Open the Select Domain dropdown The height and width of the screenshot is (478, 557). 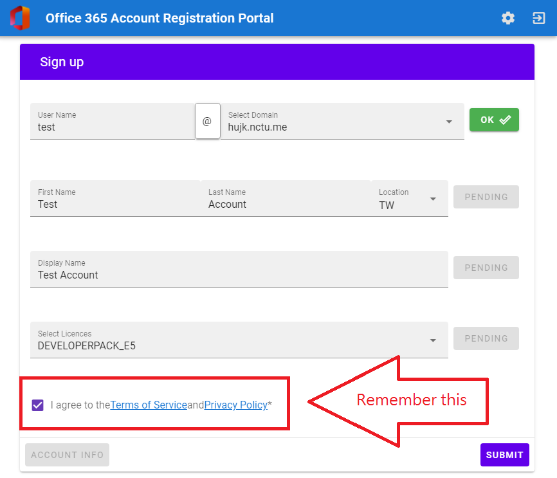pos(342,121)
